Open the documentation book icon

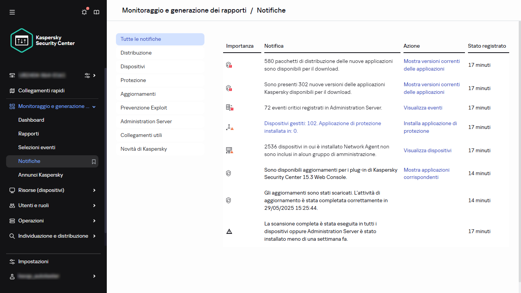click(x=96, y=12)
